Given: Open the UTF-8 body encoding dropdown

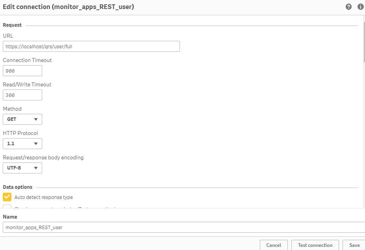Looking at the screenshot, I should point(22,168).
